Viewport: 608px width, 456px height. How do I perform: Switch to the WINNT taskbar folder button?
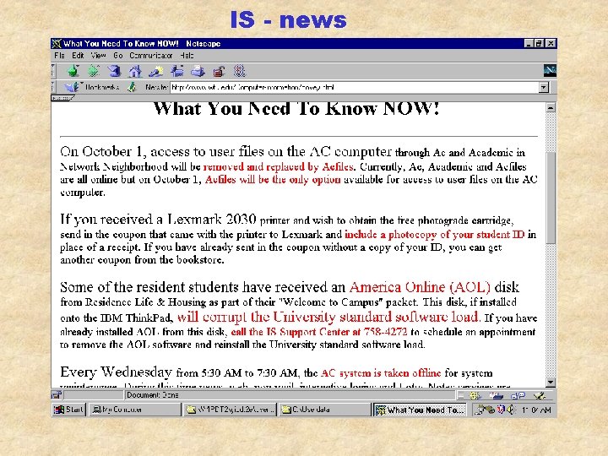pos(230,410)
